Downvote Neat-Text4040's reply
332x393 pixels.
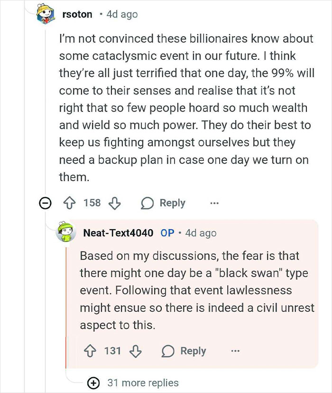(136, 351)
